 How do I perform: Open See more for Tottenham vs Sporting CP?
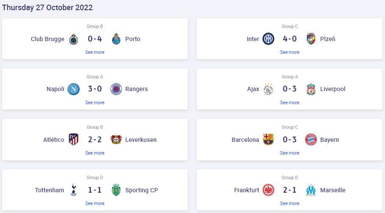tap(95, 203)
